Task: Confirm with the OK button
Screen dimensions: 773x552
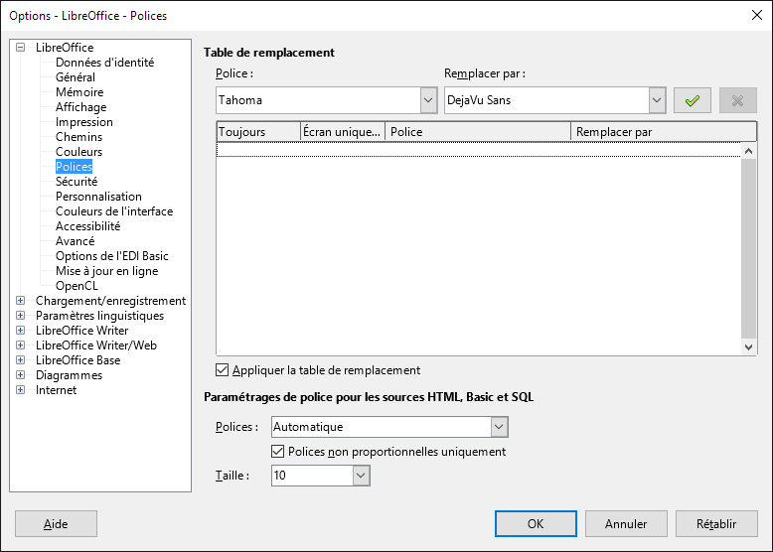Action: (536, 523)
